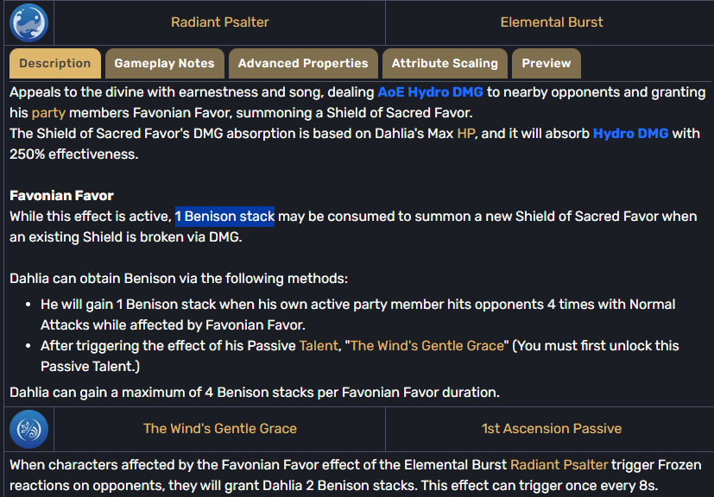Click the Radiant Psalter talent title
This screenshot has height=497, width=714.
pos(219,22)
